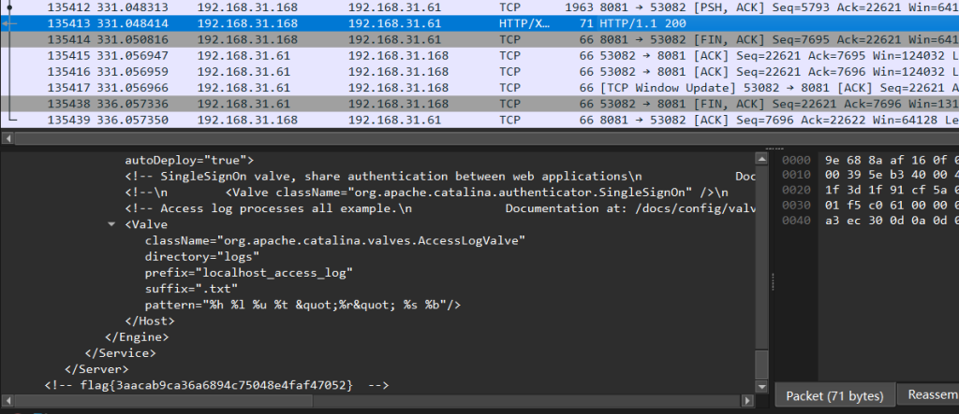Click packet list horizontal scroll-left arrow
Image resolution: width=959 pixels, height=414 pixels.
8,137
